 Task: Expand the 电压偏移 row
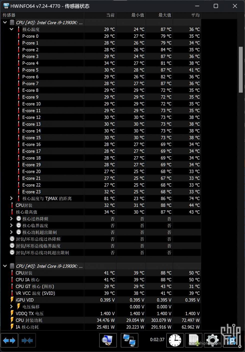click(11, 307)
